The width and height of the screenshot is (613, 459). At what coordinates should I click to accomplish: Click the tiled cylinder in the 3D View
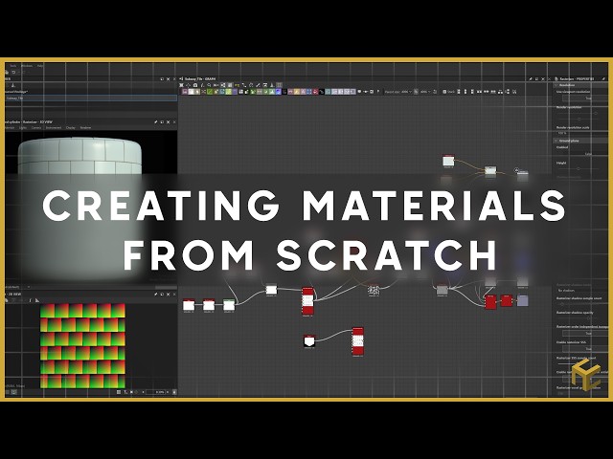tap(79, 208)
